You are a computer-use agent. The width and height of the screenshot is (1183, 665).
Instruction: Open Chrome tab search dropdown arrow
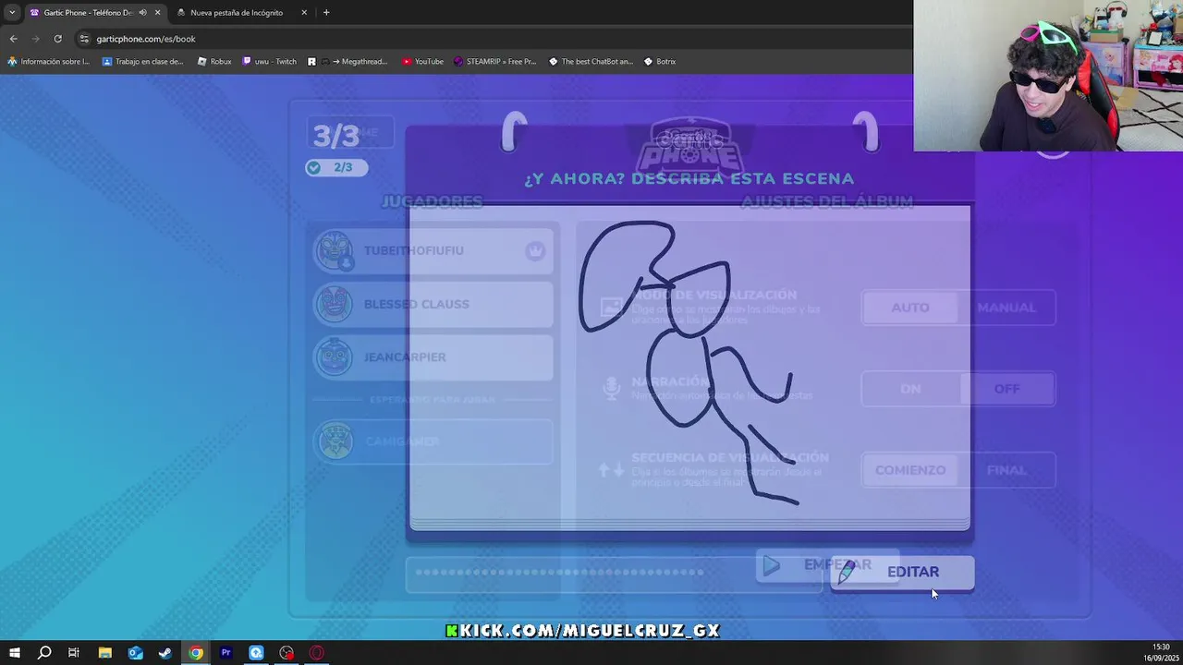click(12, 13)
